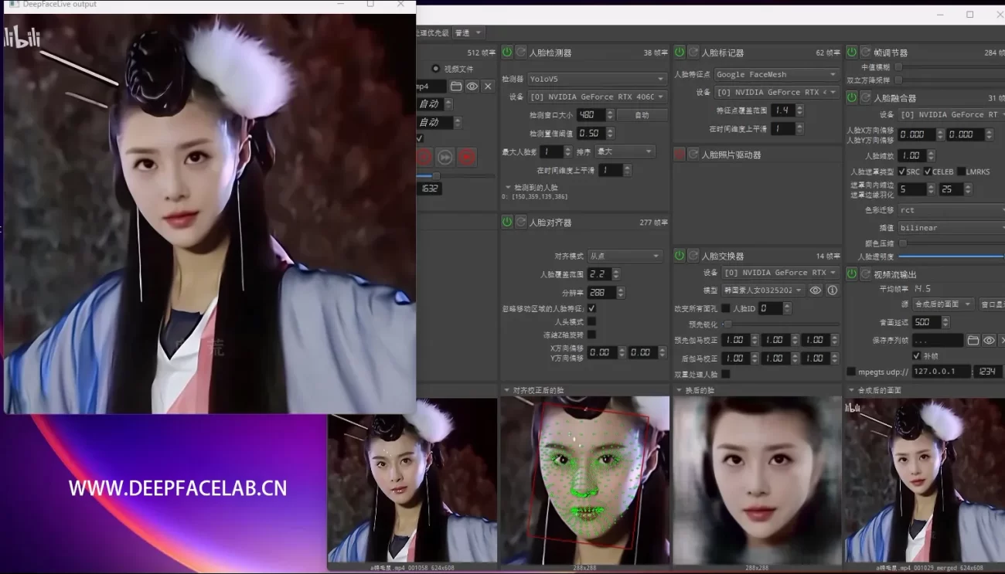
Task: Reset 人脸检测器 settings with the refresh icon
Action: pos(521,52)
